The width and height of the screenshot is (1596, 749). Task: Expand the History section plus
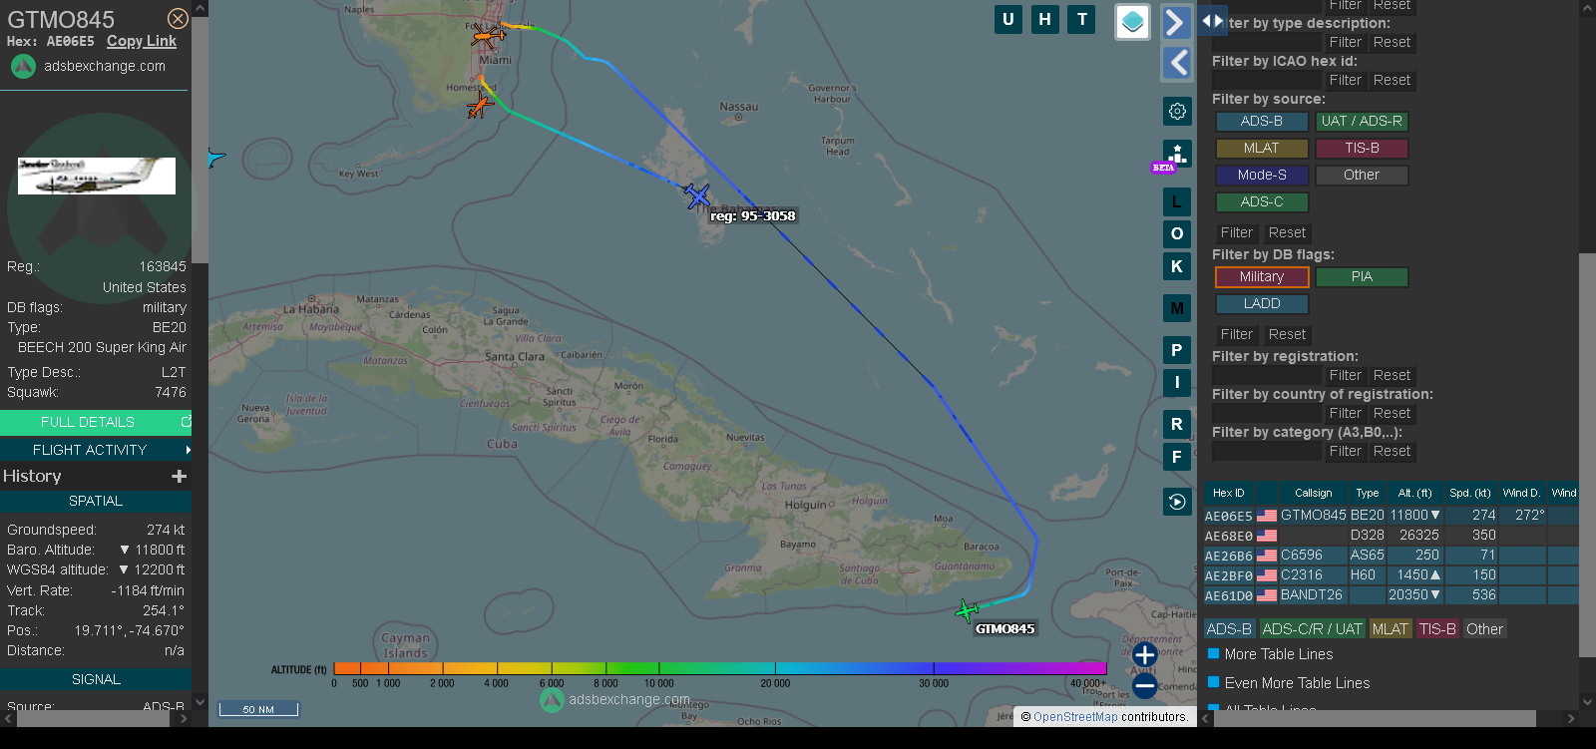(180, 477)
